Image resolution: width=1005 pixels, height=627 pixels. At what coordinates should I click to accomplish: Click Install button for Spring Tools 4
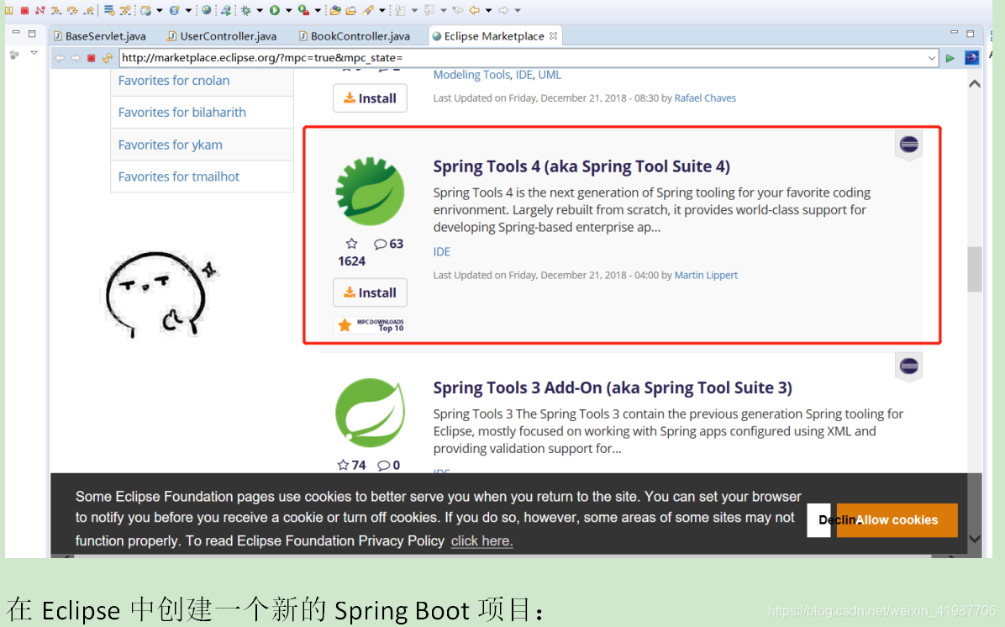click(x=370, y=292)
